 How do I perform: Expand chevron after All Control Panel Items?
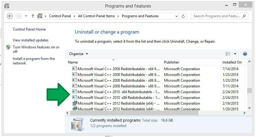pos(118,16)
